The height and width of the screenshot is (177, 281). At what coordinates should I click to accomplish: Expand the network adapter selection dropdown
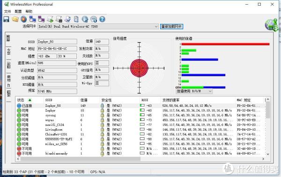tap(156, 27)
